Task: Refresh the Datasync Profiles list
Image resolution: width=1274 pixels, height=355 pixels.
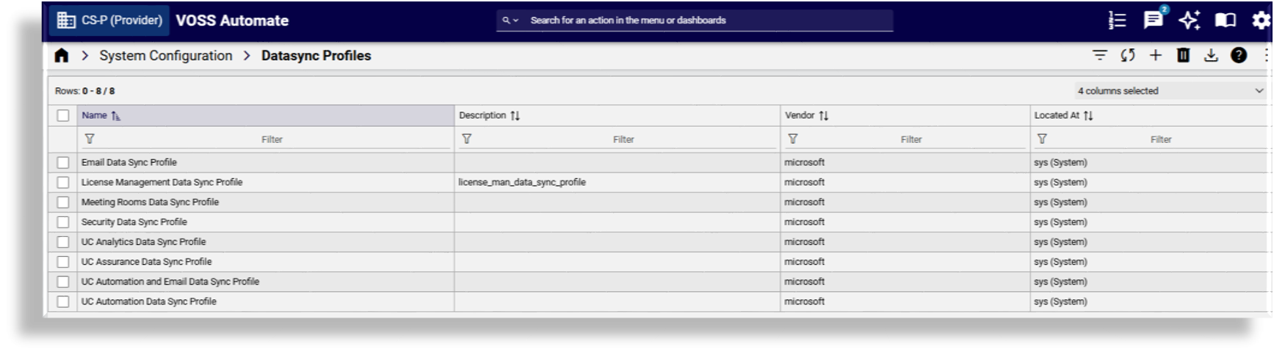Action: (1128, 55)
